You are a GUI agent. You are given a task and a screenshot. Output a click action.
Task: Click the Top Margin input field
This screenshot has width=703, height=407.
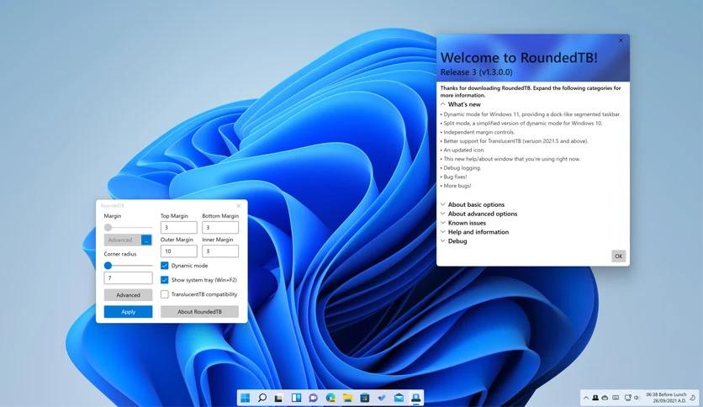179,227
